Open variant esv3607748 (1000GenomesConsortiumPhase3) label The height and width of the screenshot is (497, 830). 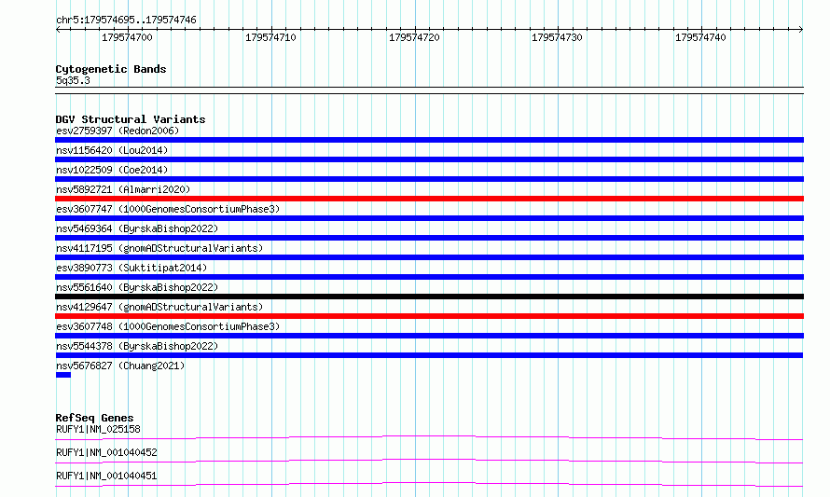[168, 326]
